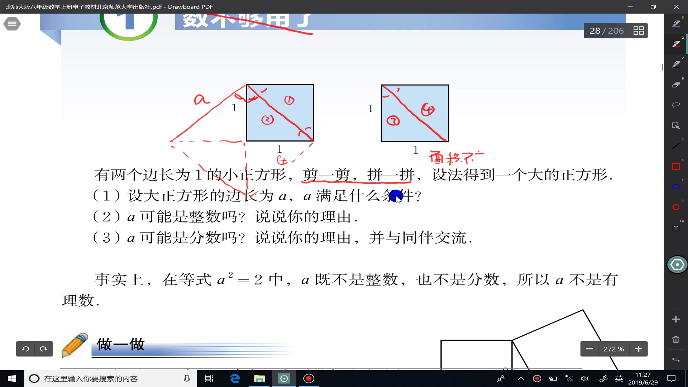Click the redo button in toolbar
This screenshot has height=387, width=688.
click(x=43, y=349)
